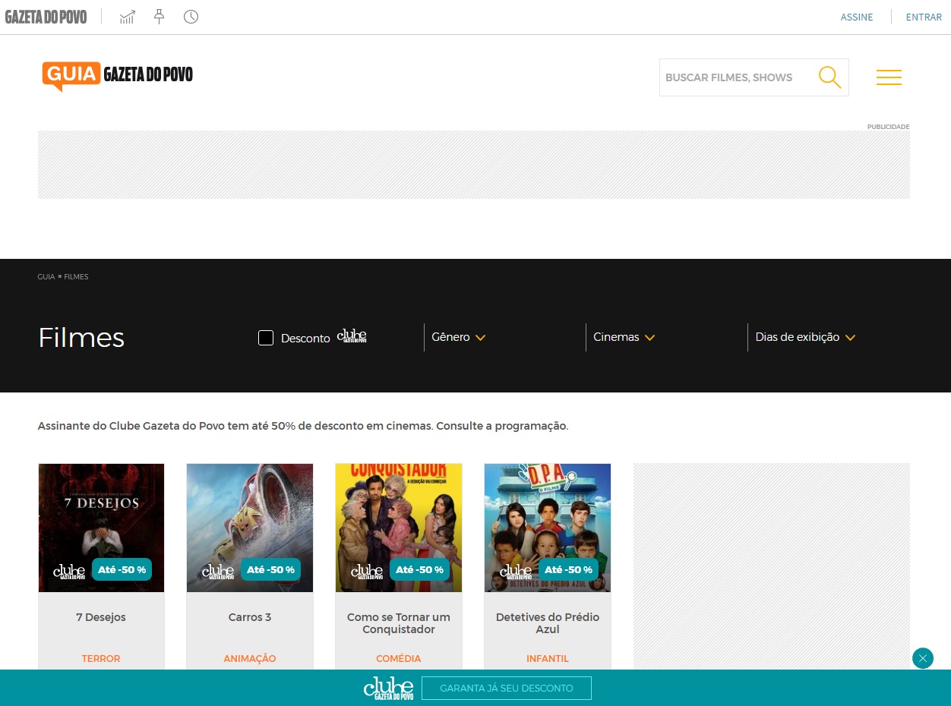Click the magnifying glass search icon

pos(829,77)
